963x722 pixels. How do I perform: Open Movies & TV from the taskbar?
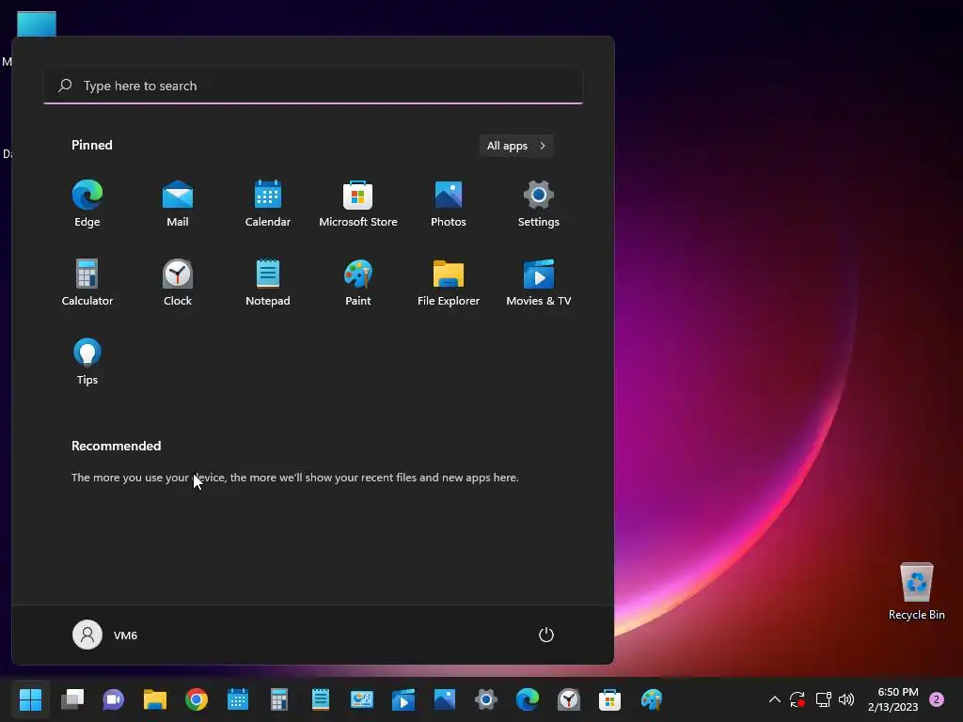point(403,699)
